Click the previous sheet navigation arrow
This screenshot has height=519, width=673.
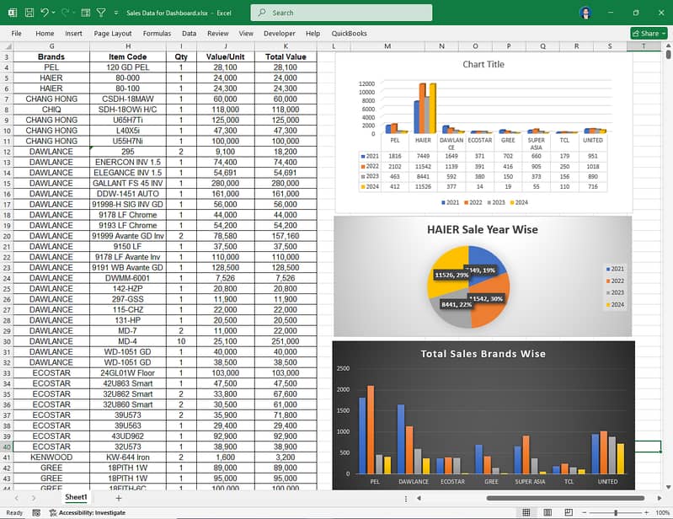16,499
